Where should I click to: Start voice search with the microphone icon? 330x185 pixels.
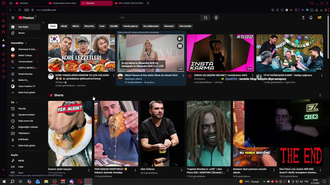coord(216,17)
